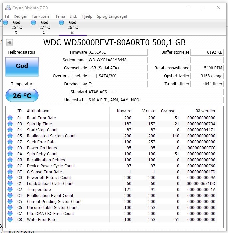
Task: Click the status orb for Write Error Rate
Action: pyautogui.click(x=10, y=219)
